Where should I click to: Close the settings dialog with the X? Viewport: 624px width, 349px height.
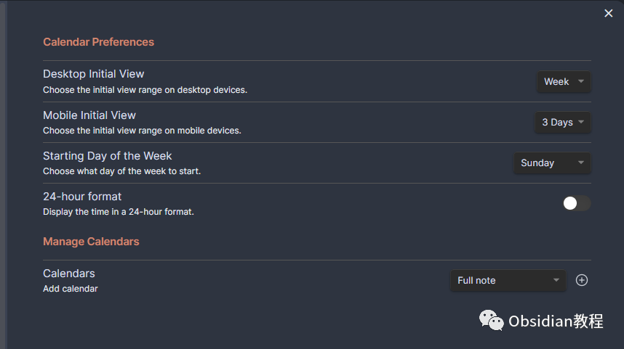pyautogui.click(x=608, y=14)
